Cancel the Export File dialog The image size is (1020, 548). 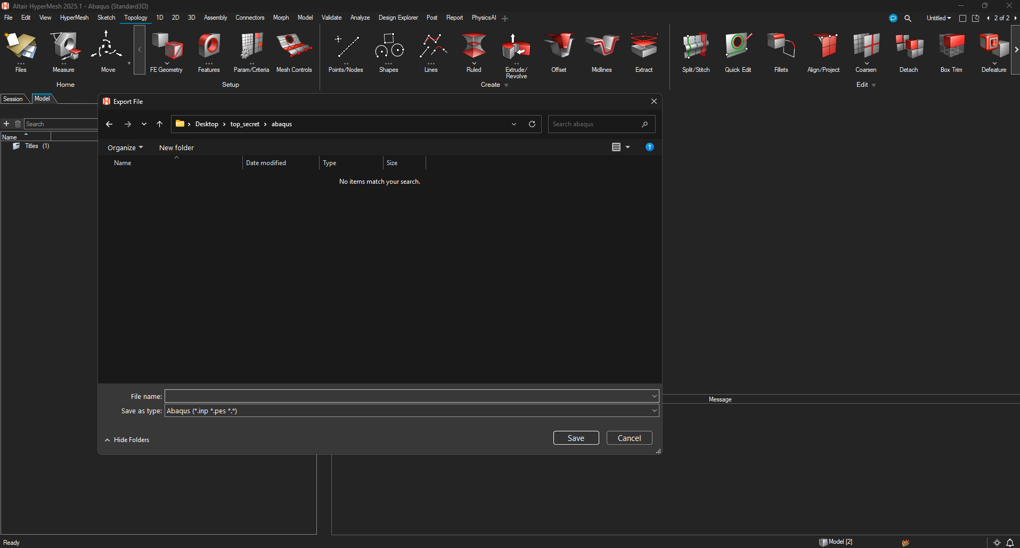629,438
